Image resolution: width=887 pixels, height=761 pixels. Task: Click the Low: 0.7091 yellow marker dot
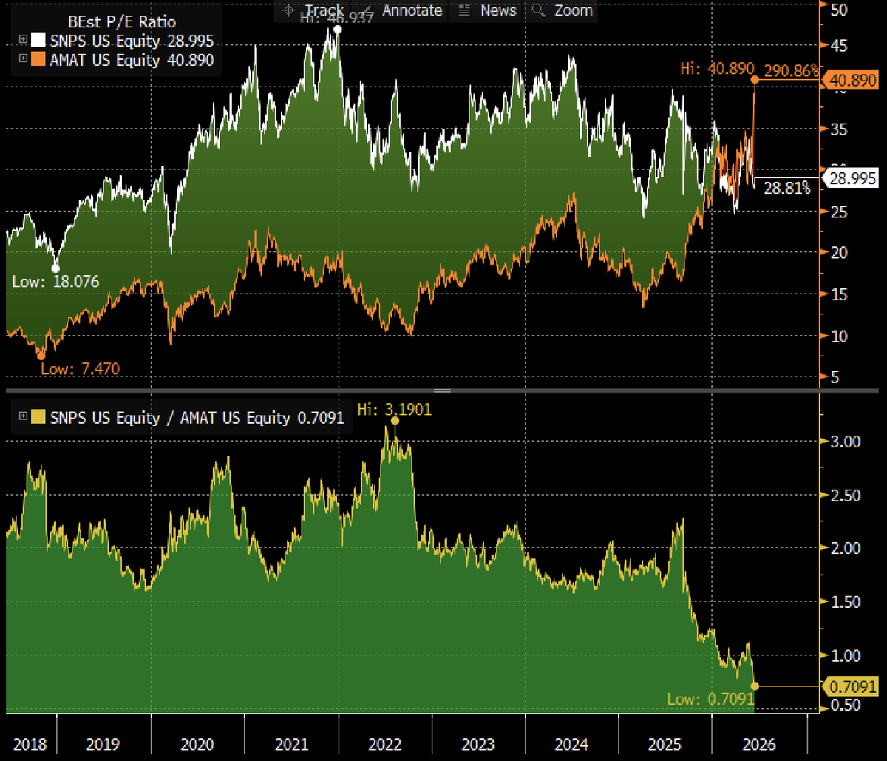point(754,686)
